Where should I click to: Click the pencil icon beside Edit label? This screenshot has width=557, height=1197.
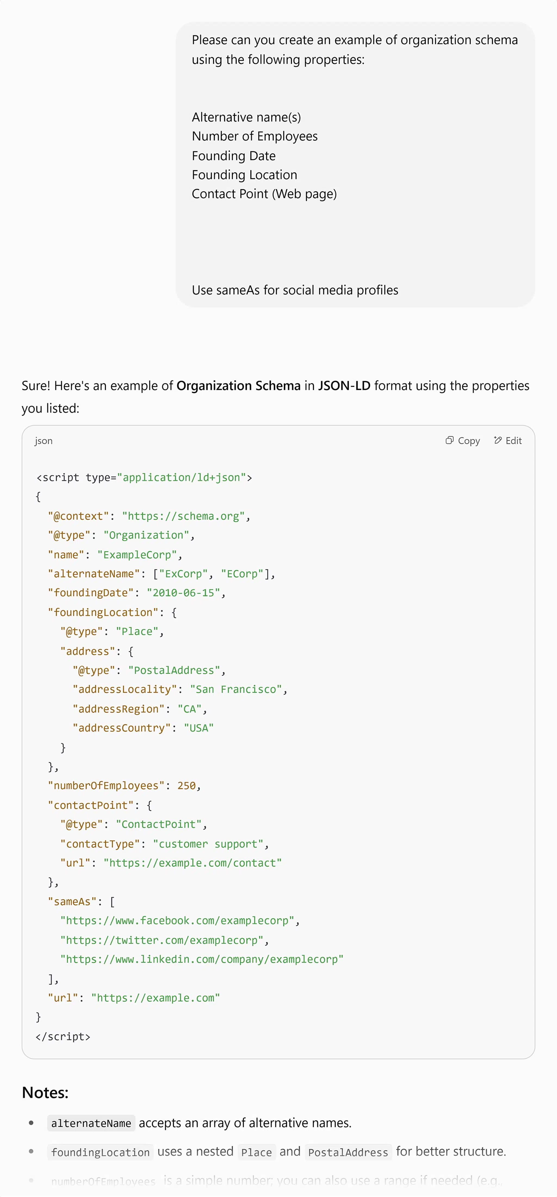[498, 441]
